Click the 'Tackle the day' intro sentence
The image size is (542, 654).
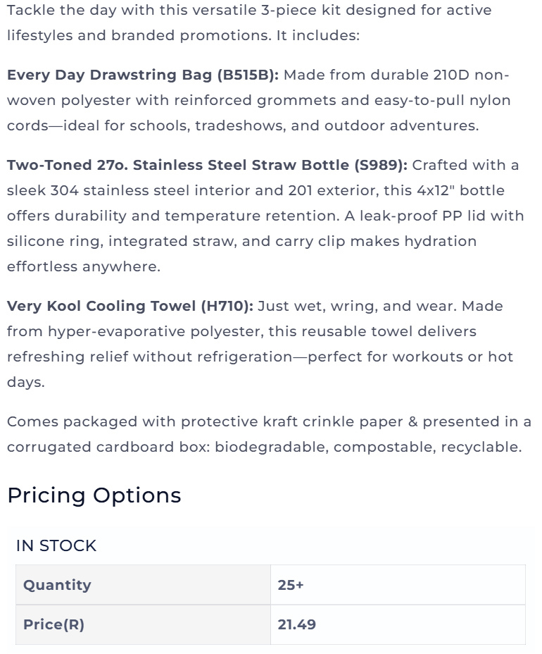249,23
